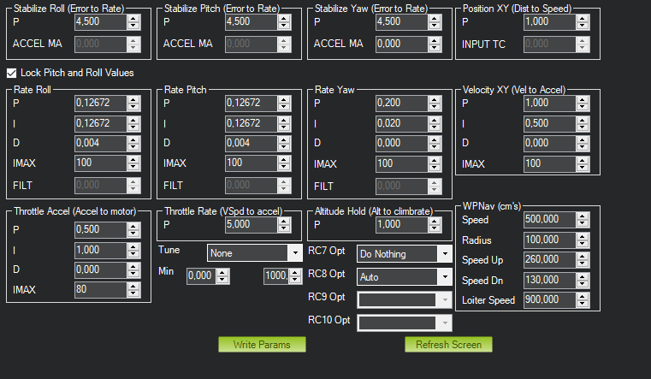The width and height of the screenshot is (651, 379).
Task: Open the Tune dropdown showing None
Action: click(x=255, y=252)
